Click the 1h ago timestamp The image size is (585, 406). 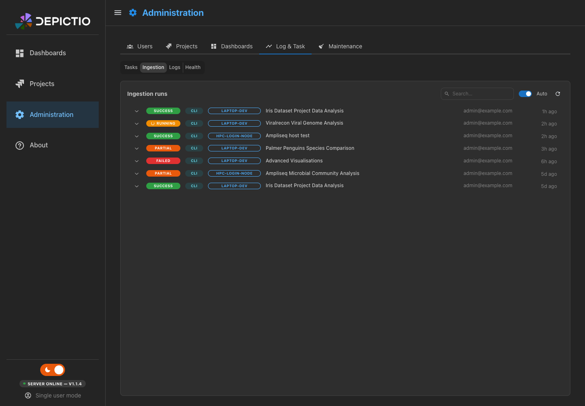[x=549, y=112]
